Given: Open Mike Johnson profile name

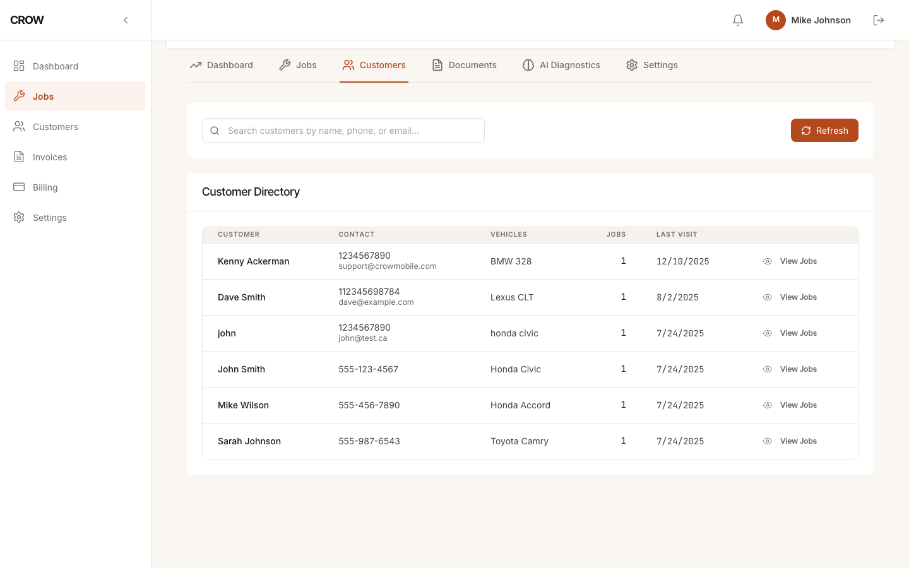Looking at the screenshot, I should point(821,20).
